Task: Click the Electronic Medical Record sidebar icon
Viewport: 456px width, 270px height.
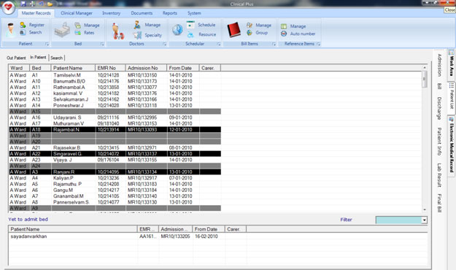Action: pos(451,120)
